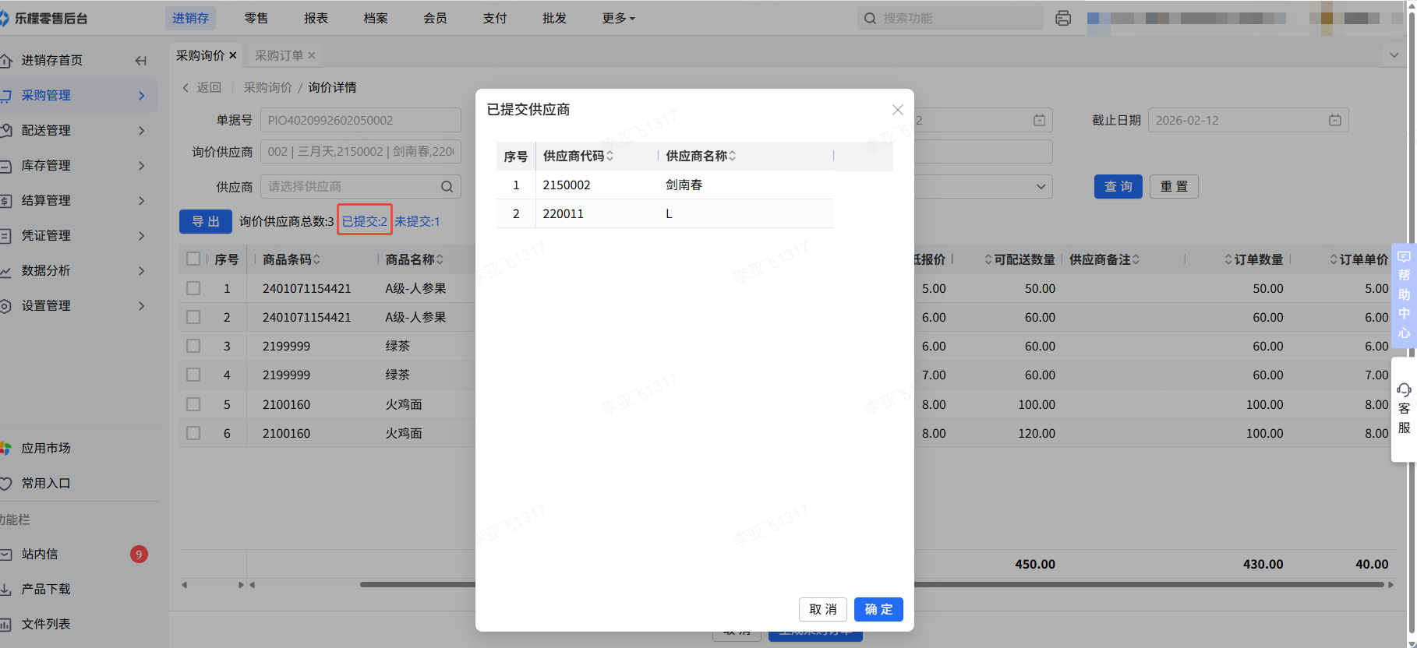Open 站内信 with 9 notifications
This screenshot has width=1417, height=648.
(41, 555)
